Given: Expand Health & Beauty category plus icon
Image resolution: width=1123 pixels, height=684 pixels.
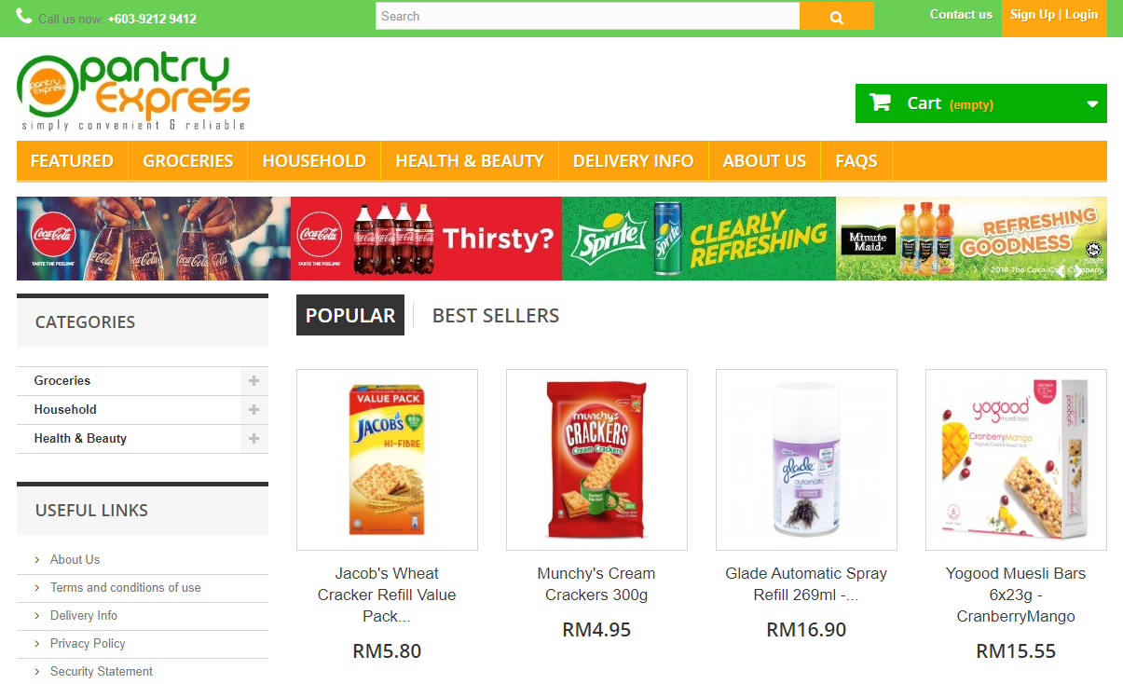Looking at the screenshot, I should [253, 438].
